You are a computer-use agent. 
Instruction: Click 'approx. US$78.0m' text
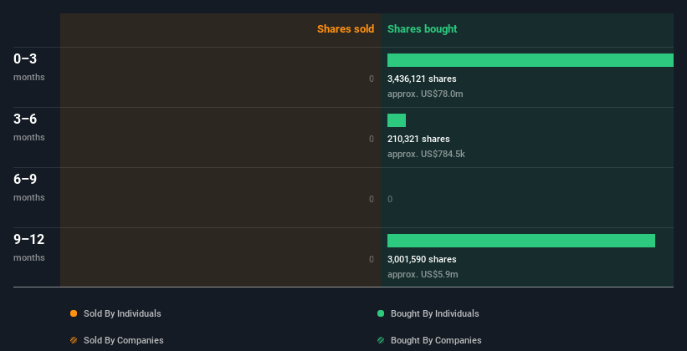(425, 94)
